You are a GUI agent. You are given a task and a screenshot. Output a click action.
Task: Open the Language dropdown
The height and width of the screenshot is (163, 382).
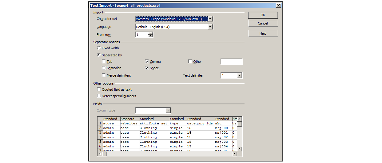(210, 27)
